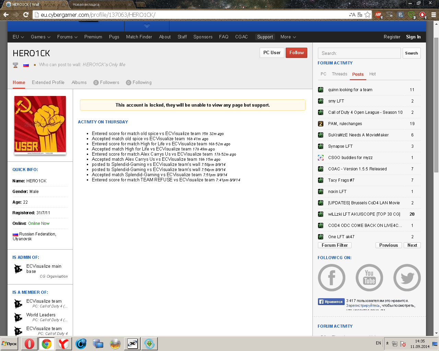The image size is (439, 351).
Task: Click the ECVisualize main base team logo
Action: [x=18, y=269]
